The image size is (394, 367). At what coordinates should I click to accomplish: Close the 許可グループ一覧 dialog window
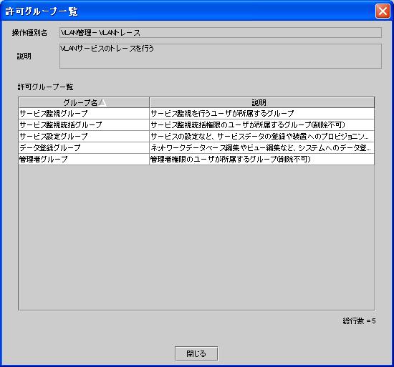pos(383,11)
